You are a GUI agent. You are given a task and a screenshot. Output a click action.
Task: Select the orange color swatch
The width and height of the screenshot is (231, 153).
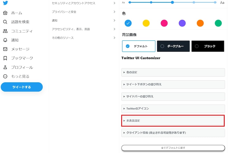(x=200, y=23)
